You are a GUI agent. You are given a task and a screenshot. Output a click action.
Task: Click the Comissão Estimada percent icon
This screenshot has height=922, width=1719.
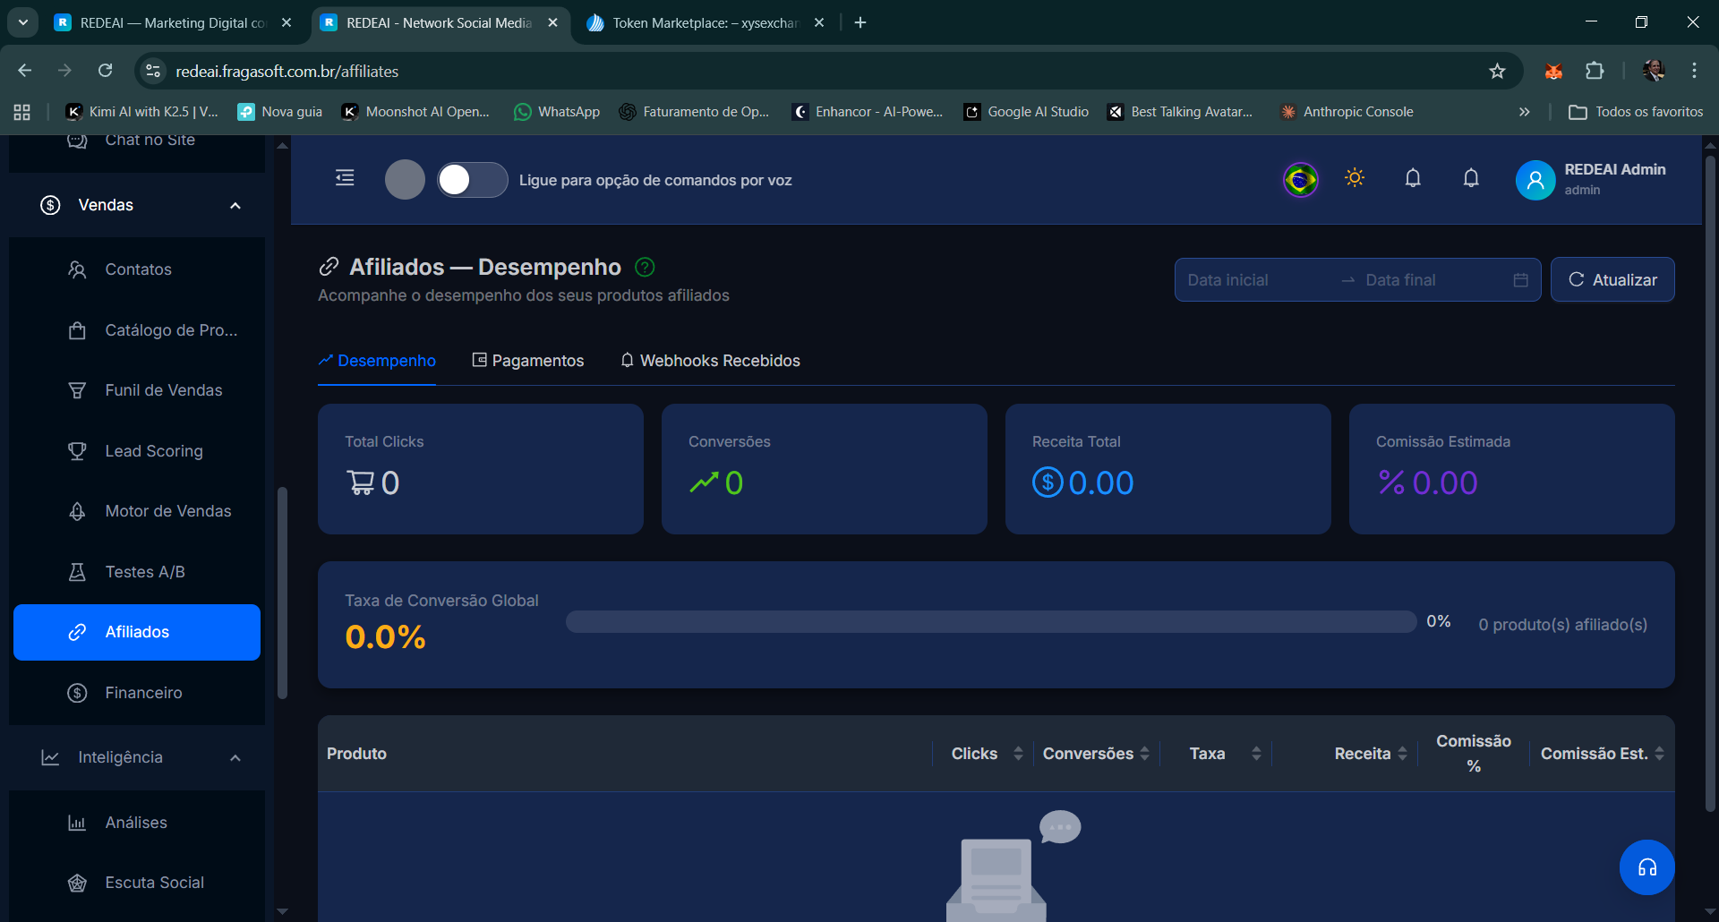(1391, 483)
